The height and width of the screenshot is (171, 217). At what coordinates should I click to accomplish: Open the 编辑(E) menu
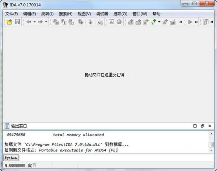(30, 14)
